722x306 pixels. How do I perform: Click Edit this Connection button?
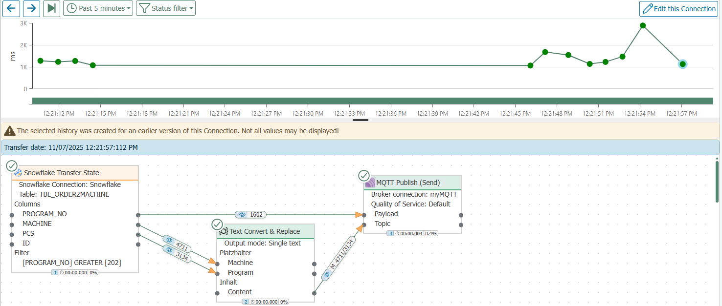(679, 8)
